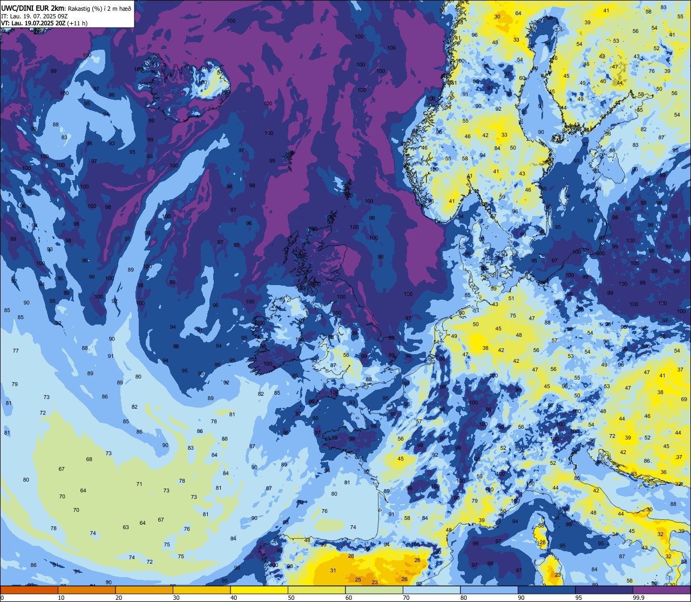Click the "80" label under the color bar

(x=464, y=598)
